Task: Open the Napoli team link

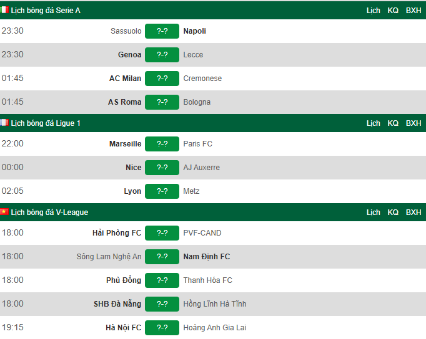Action: pyautogui.click(x=194, y=31)
